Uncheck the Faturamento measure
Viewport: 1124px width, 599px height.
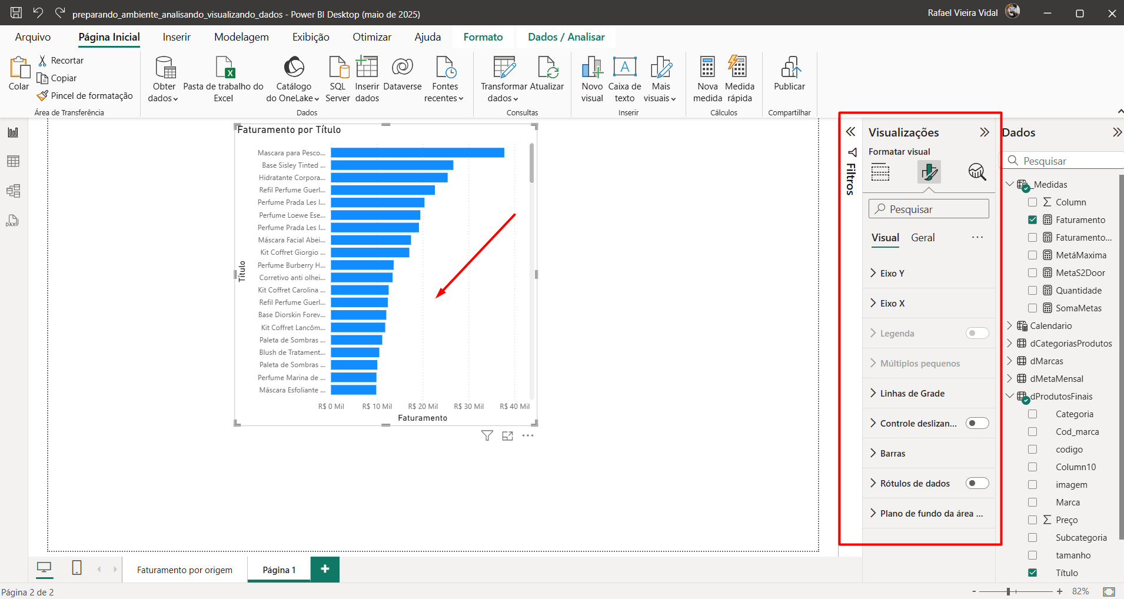click(1032, 220)
